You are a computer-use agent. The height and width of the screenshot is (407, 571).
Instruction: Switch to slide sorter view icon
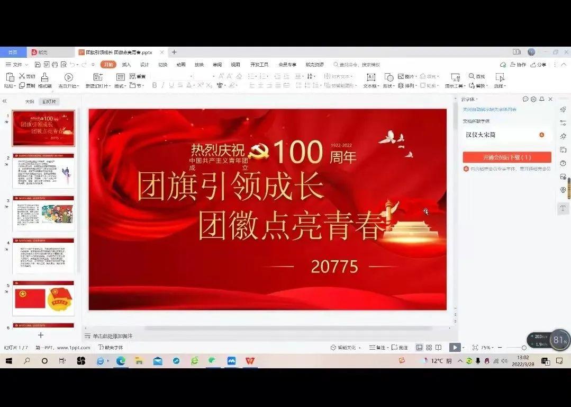[x=429, y=348]
